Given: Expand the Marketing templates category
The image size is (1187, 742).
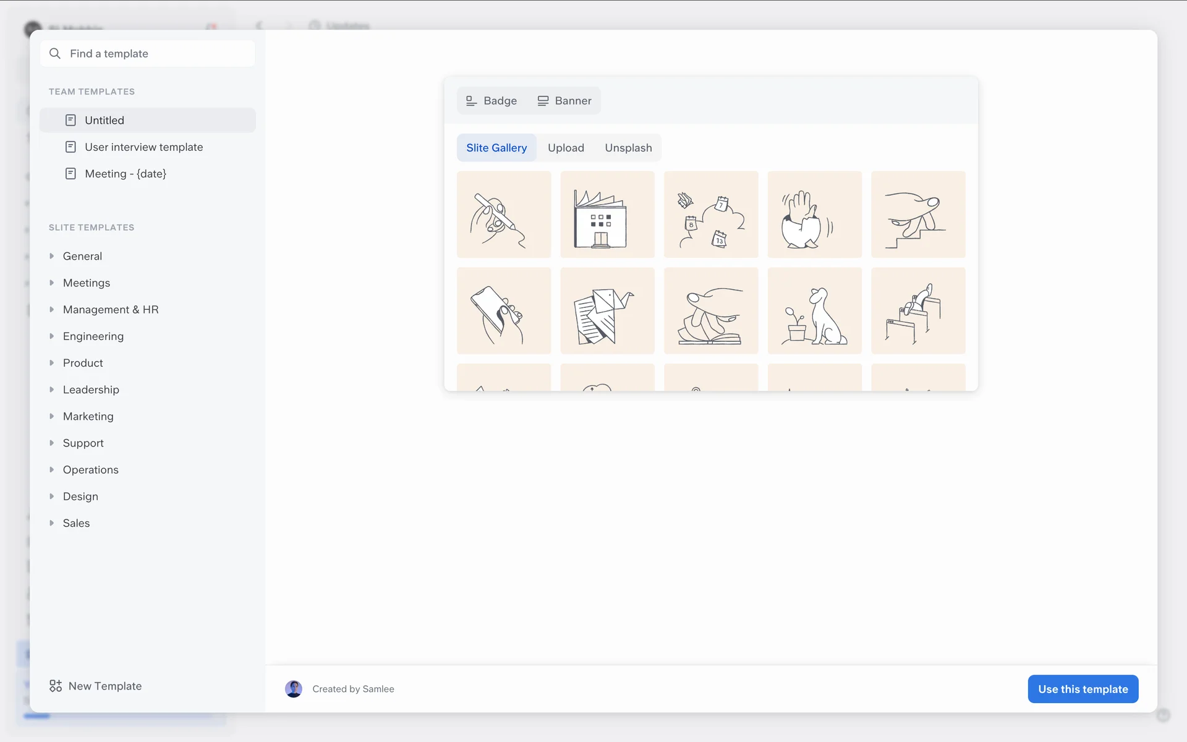Looking at the screenshot, I should pos(52,416).
